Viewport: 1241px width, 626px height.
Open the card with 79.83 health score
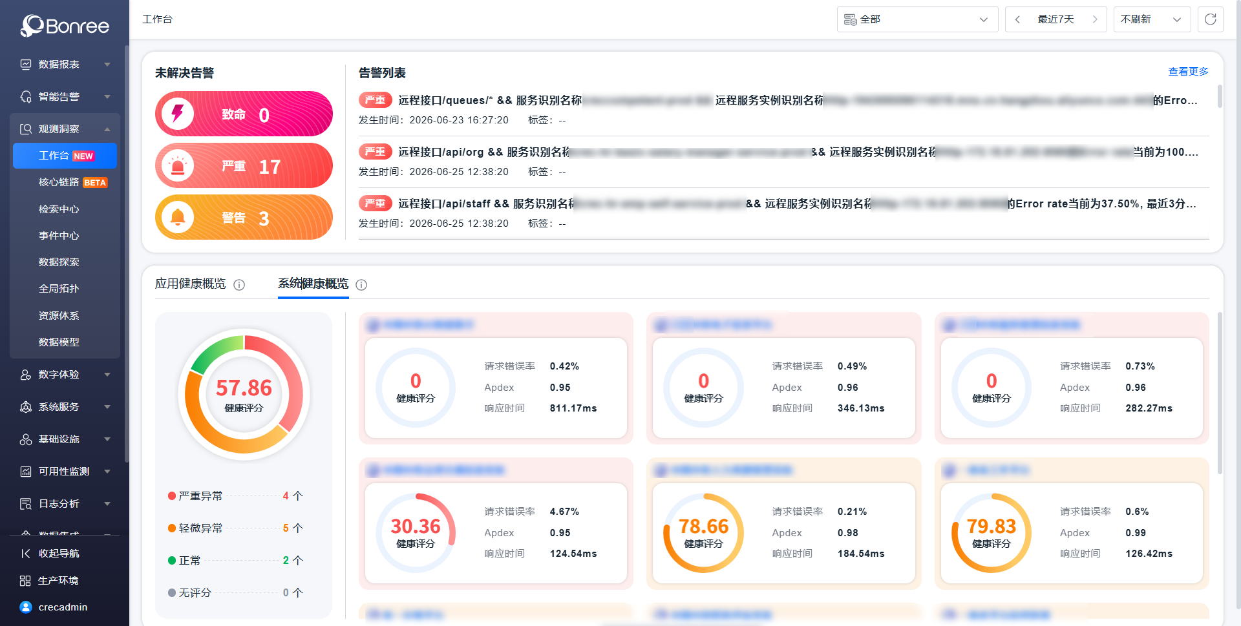(x=1072, y=523)
